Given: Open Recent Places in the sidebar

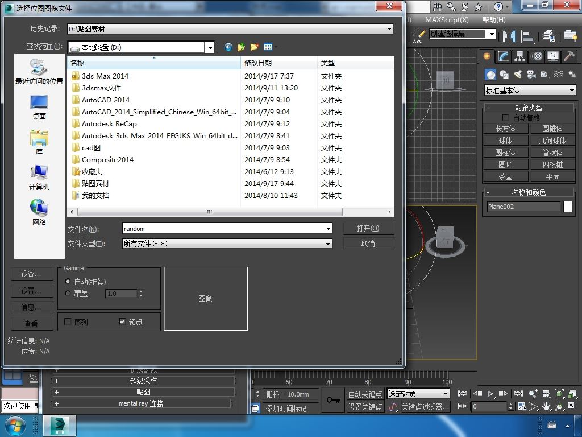Looking at the screenshot, I should coord(39,72).
